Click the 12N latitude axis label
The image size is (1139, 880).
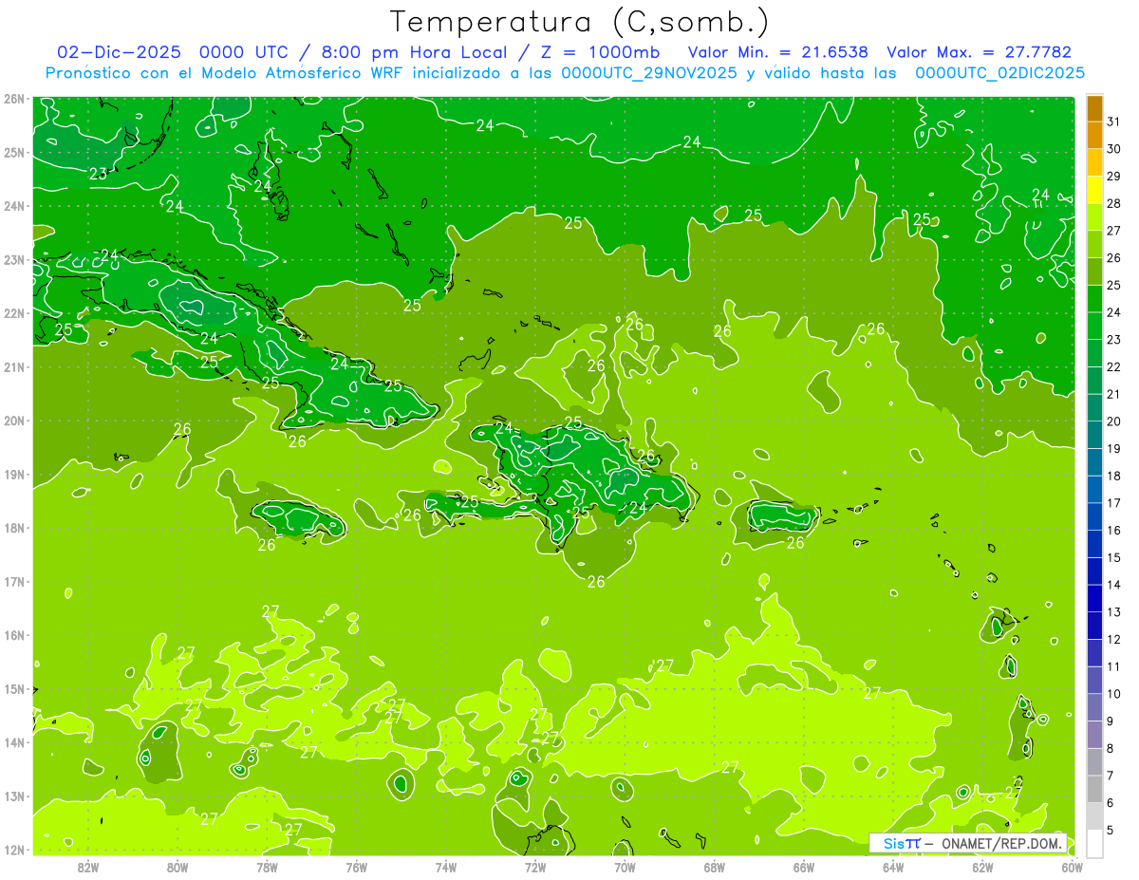14,850
